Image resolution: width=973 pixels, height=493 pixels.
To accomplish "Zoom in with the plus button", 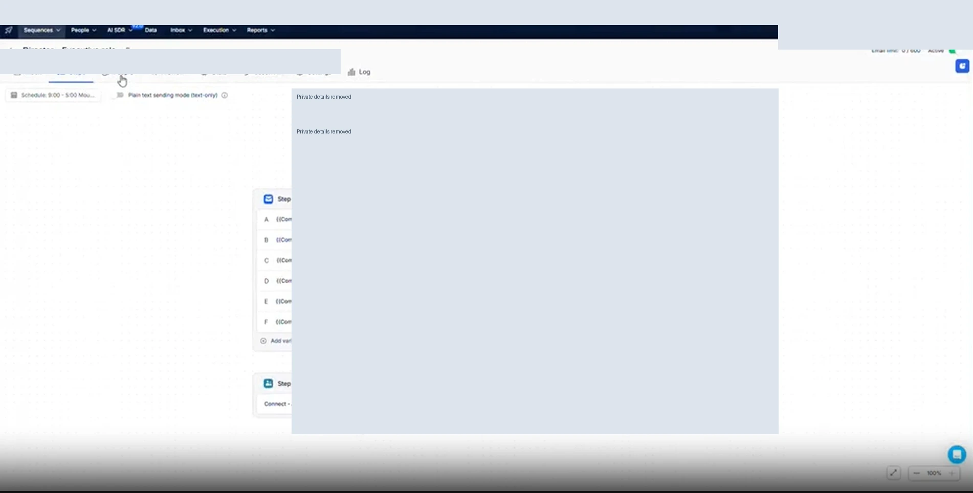I will click(952, 474).
